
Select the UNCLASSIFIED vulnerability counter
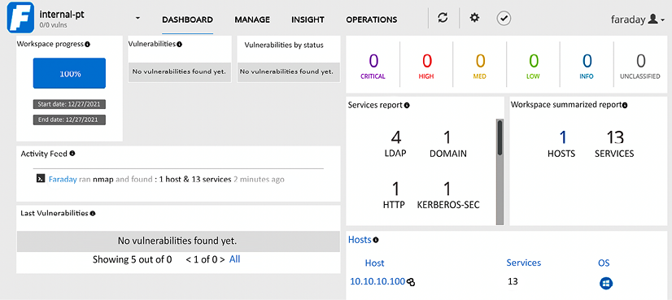point(640,67)
